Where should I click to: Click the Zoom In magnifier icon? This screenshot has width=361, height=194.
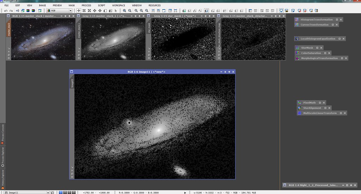[124, 11]
